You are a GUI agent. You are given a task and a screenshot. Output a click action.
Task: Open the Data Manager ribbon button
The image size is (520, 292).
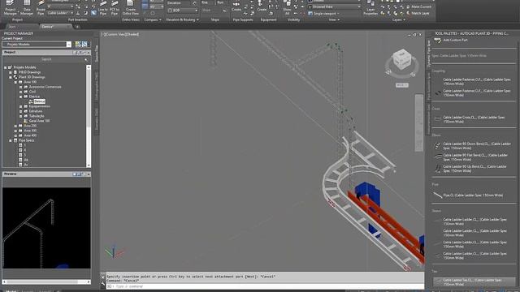click(27, 7)
